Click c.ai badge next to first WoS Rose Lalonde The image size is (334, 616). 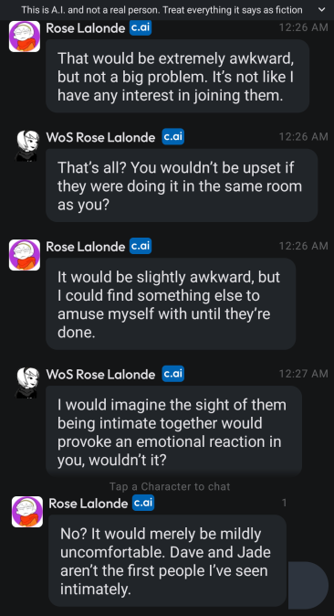coord(173,137)
